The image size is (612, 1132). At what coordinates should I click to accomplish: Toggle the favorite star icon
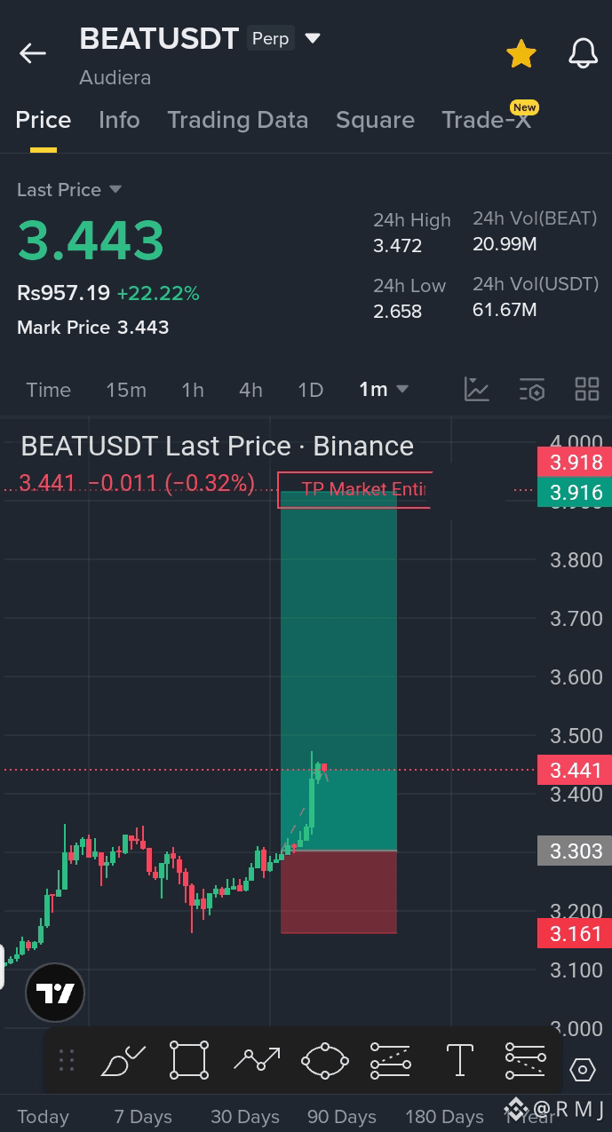(x=521, y=54)
